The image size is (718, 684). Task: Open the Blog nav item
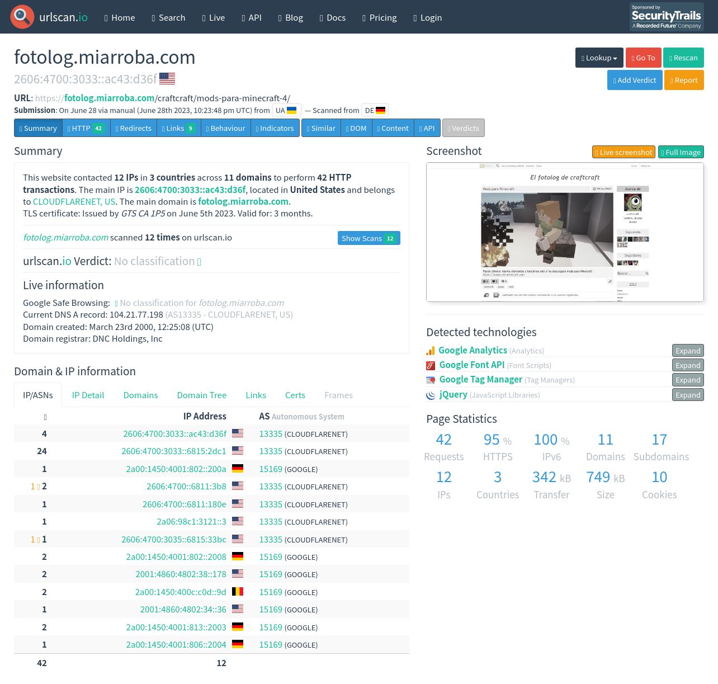(291, 17)
